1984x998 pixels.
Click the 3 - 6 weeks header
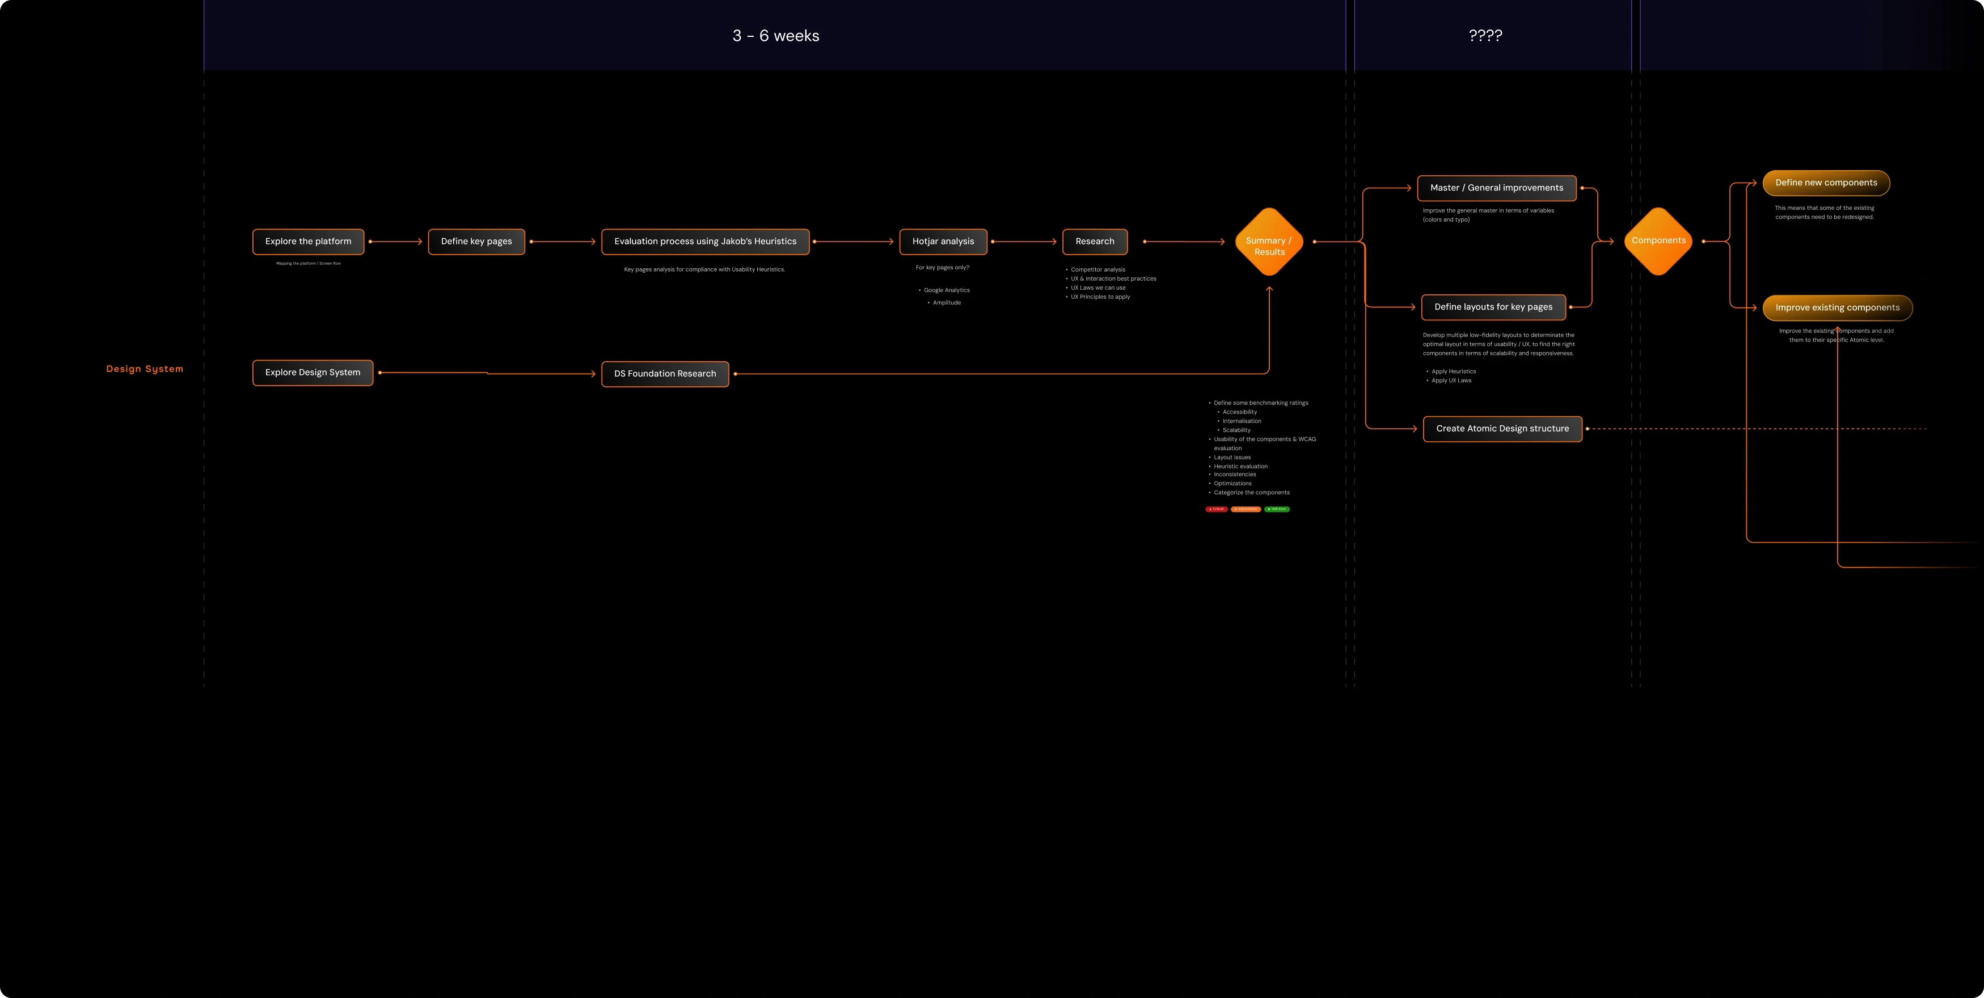pyautogui.click(x=775, y=35)
